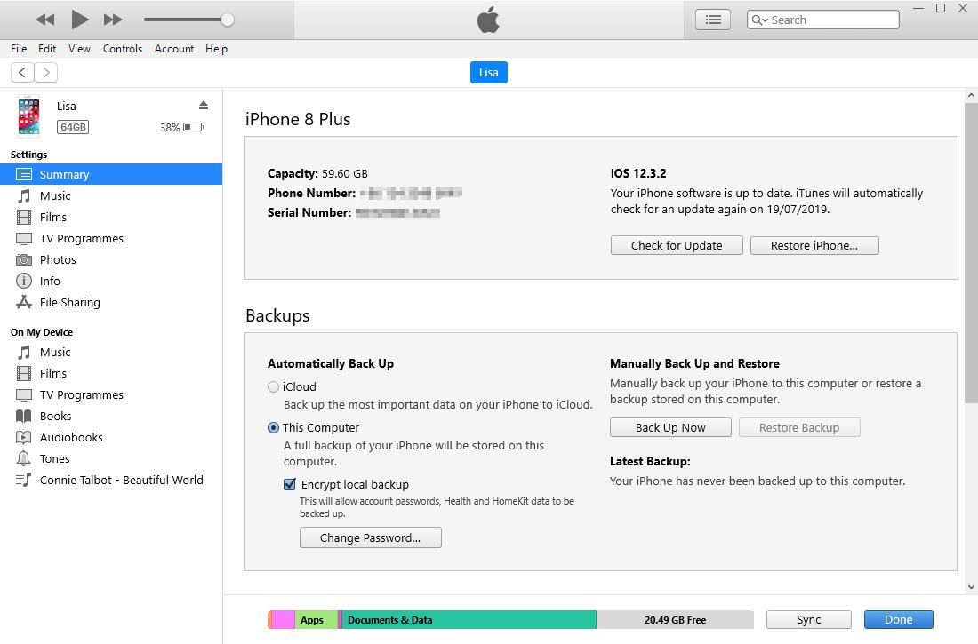Screen dimensions: 978x644
Task: Open Music icon under Settings
Action: tap(24, 195)
